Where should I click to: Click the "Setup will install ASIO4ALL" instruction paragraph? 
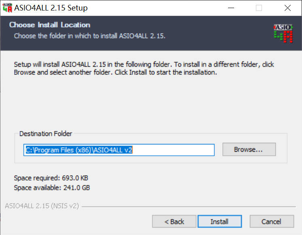pyautogui.click(x=144, y=69)
